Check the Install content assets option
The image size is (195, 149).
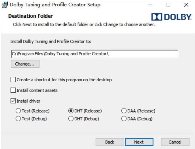coord(13,90)
